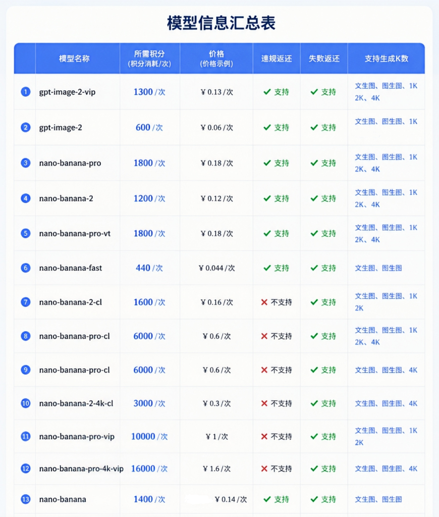The width and height of the screenshot is (439, 517).
Task: Click the red cross in row number 8
Action: [x=264, y=336]
